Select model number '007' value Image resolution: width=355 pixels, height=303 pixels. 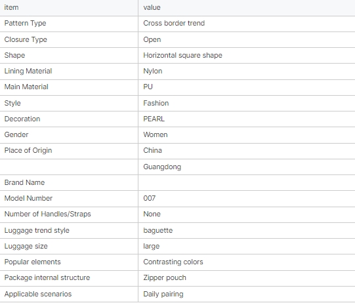(150, 198)
